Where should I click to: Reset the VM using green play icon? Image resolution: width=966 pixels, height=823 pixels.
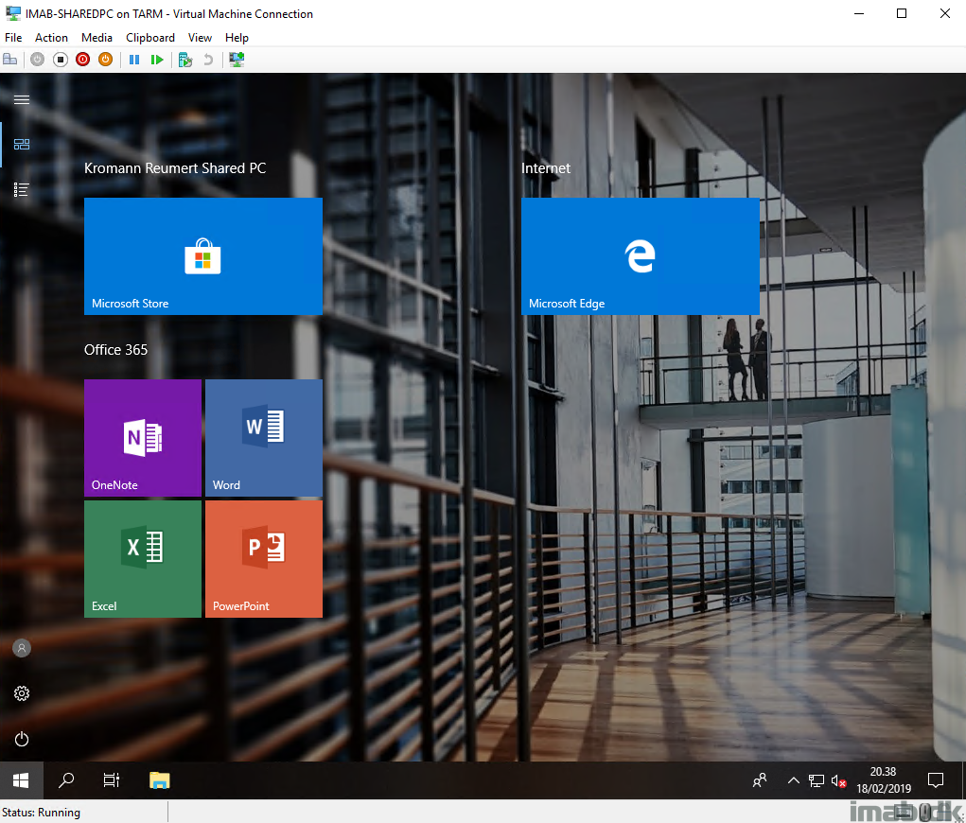coord(157,60)
